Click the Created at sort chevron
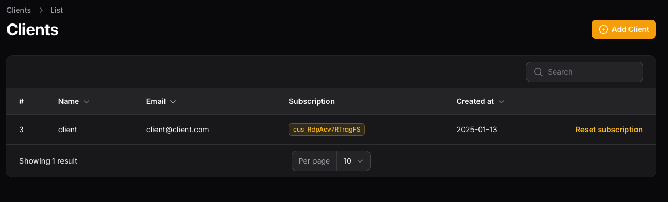The width and height of the screenshot is (668, 202). [501, 101]
